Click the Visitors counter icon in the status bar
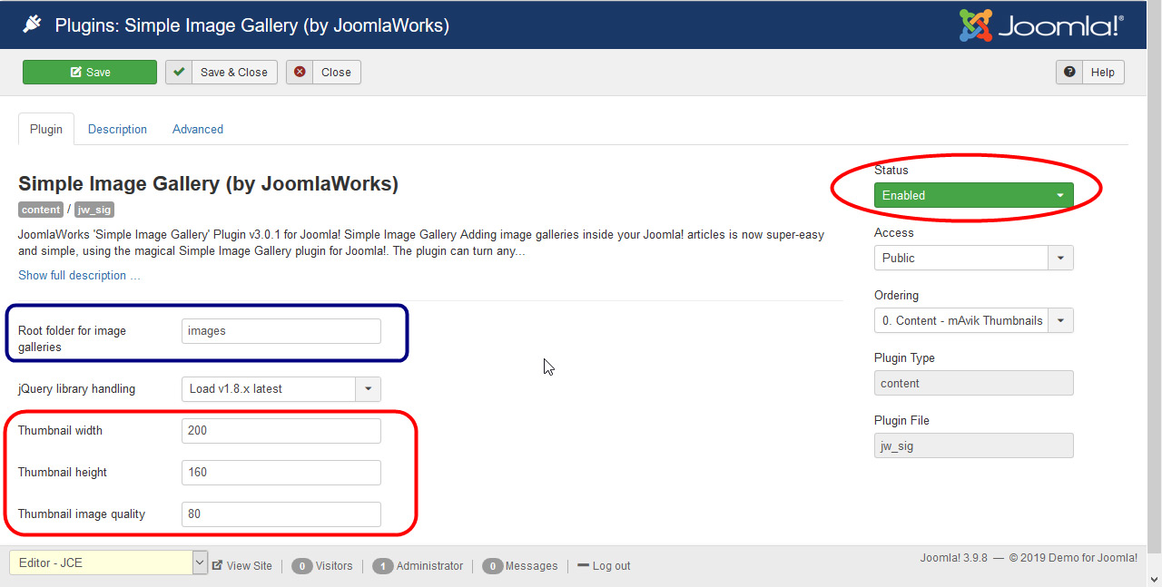This screenshot has height=587, width=1162. coord(301,565)
